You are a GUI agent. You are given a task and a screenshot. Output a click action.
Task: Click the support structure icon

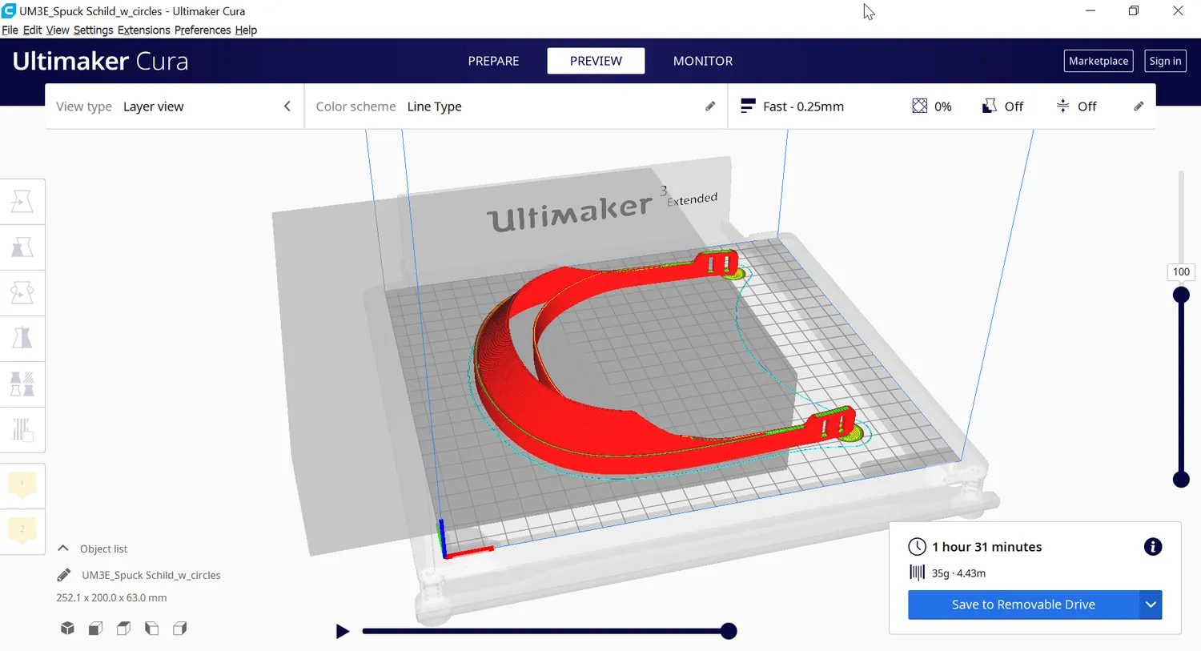click(990, 106)
